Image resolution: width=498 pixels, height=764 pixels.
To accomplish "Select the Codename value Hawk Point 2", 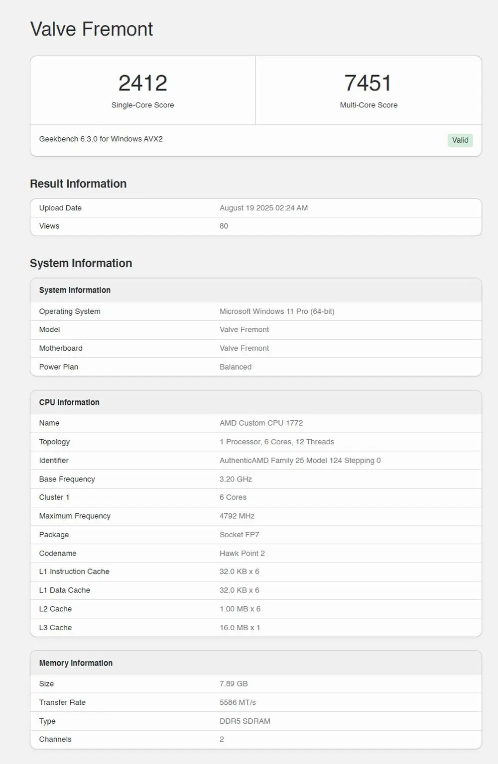I will pyautogui.click(x=242, y=553).
